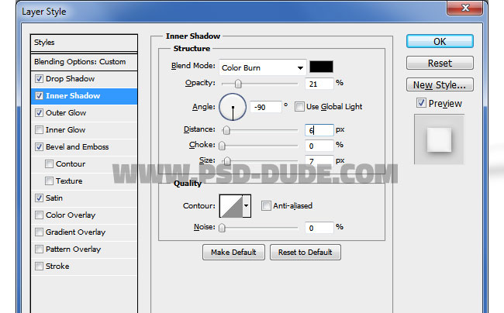Click the Size slider handle
Image resolution: width=504 pixels, height=313 pixels.
click(x=227, y=161)
